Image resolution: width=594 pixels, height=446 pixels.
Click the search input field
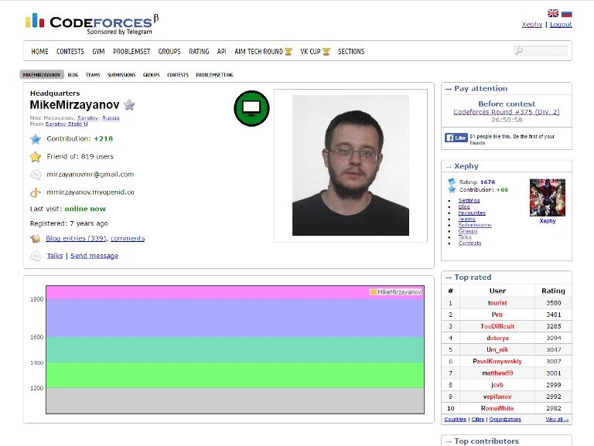(x=541, y=51)
